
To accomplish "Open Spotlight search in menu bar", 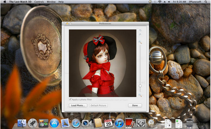I will [x=206, y=2].
